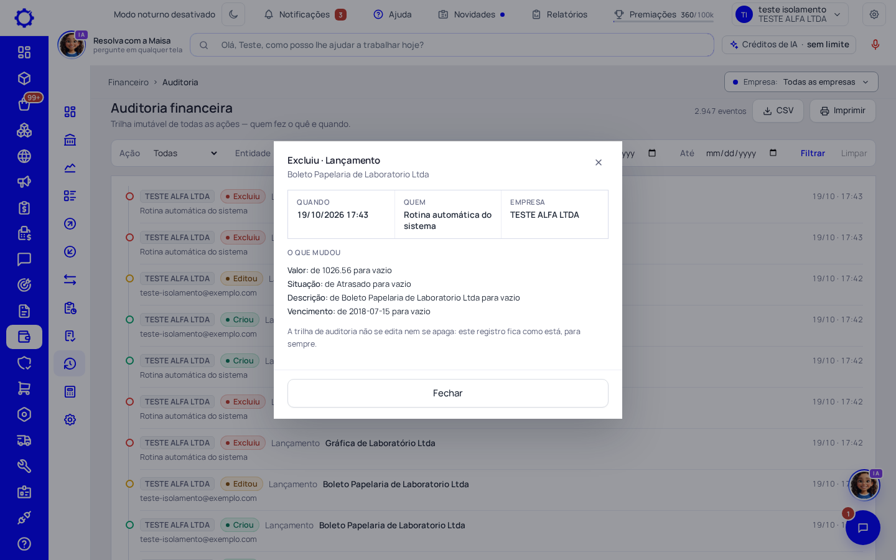Open the audit history clock icon
Screen dimensions: 896x560
[70, 363]
